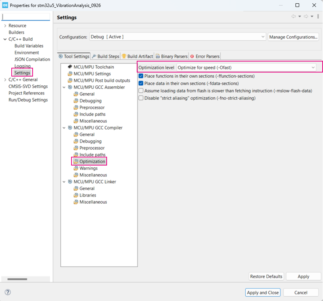Go back using the left arrow icon
The width and height of the screenshot is (323, 301).
[x=294, y=16]
